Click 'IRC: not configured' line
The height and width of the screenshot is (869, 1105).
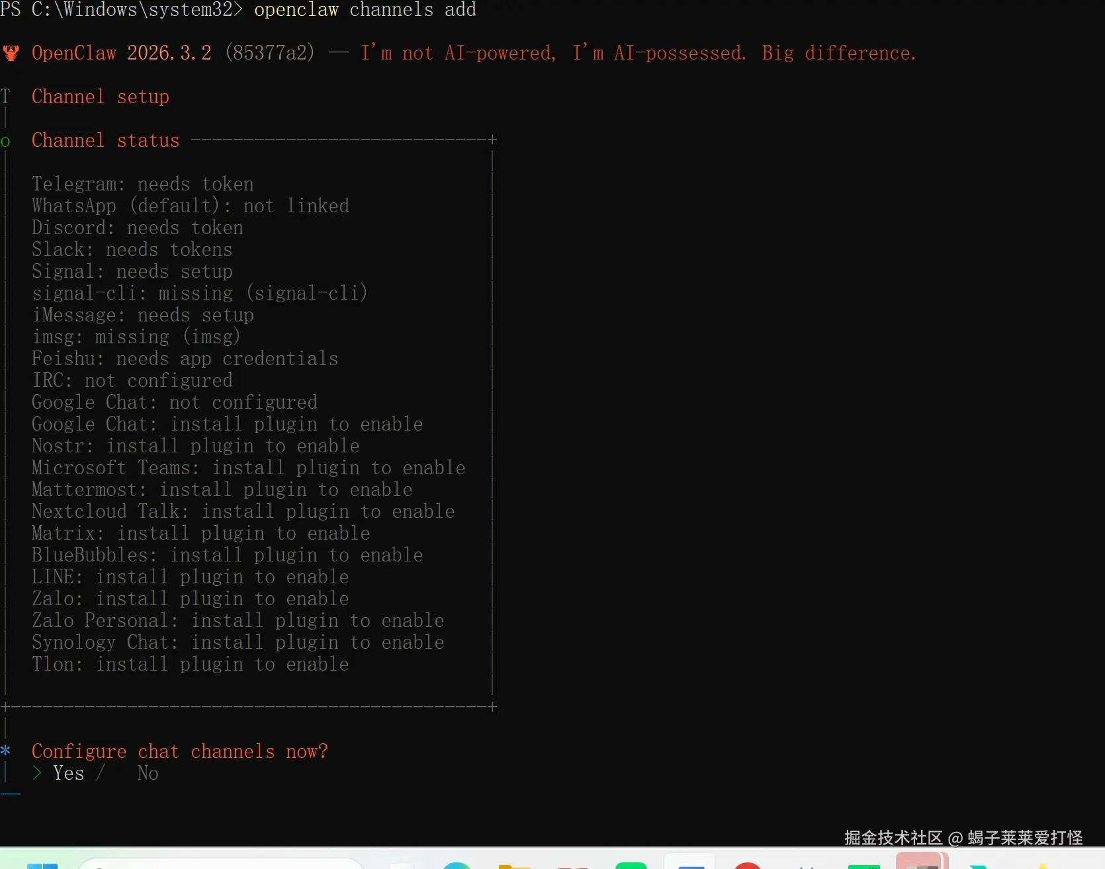pos(132,380)
